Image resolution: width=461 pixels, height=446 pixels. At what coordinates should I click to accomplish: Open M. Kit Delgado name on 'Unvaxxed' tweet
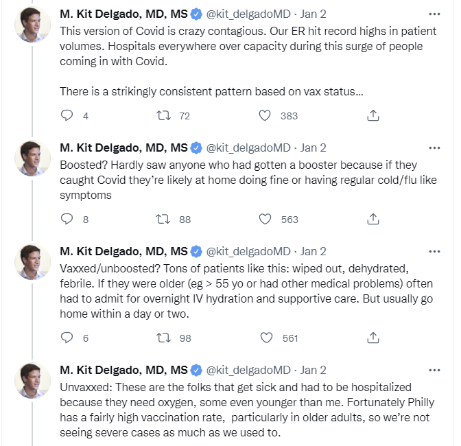123,370
